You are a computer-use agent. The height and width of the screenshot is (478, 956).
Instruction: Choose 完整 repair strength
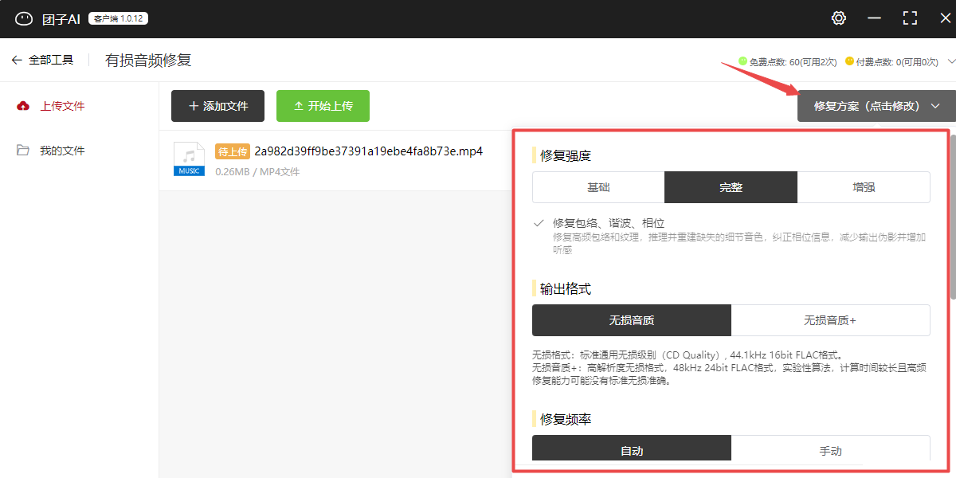(x=731, y=187)
